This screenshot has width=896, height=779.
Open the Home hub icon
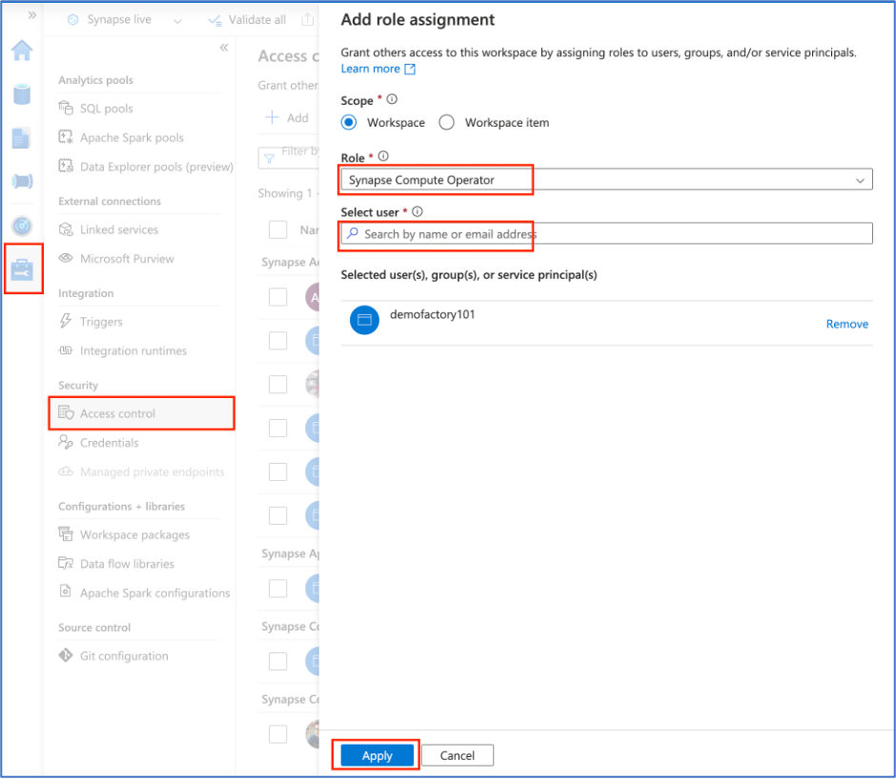click(22, 50)
